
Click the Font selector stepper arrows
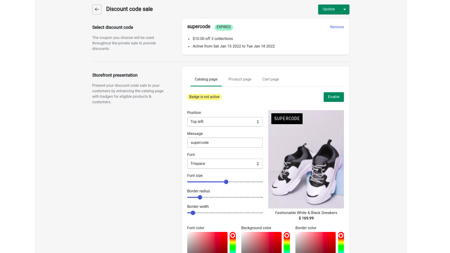coord(258,164)
